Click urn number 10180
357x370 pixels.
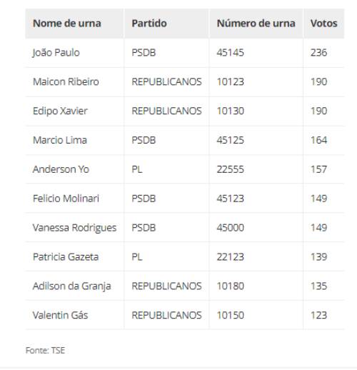point(231,286)
